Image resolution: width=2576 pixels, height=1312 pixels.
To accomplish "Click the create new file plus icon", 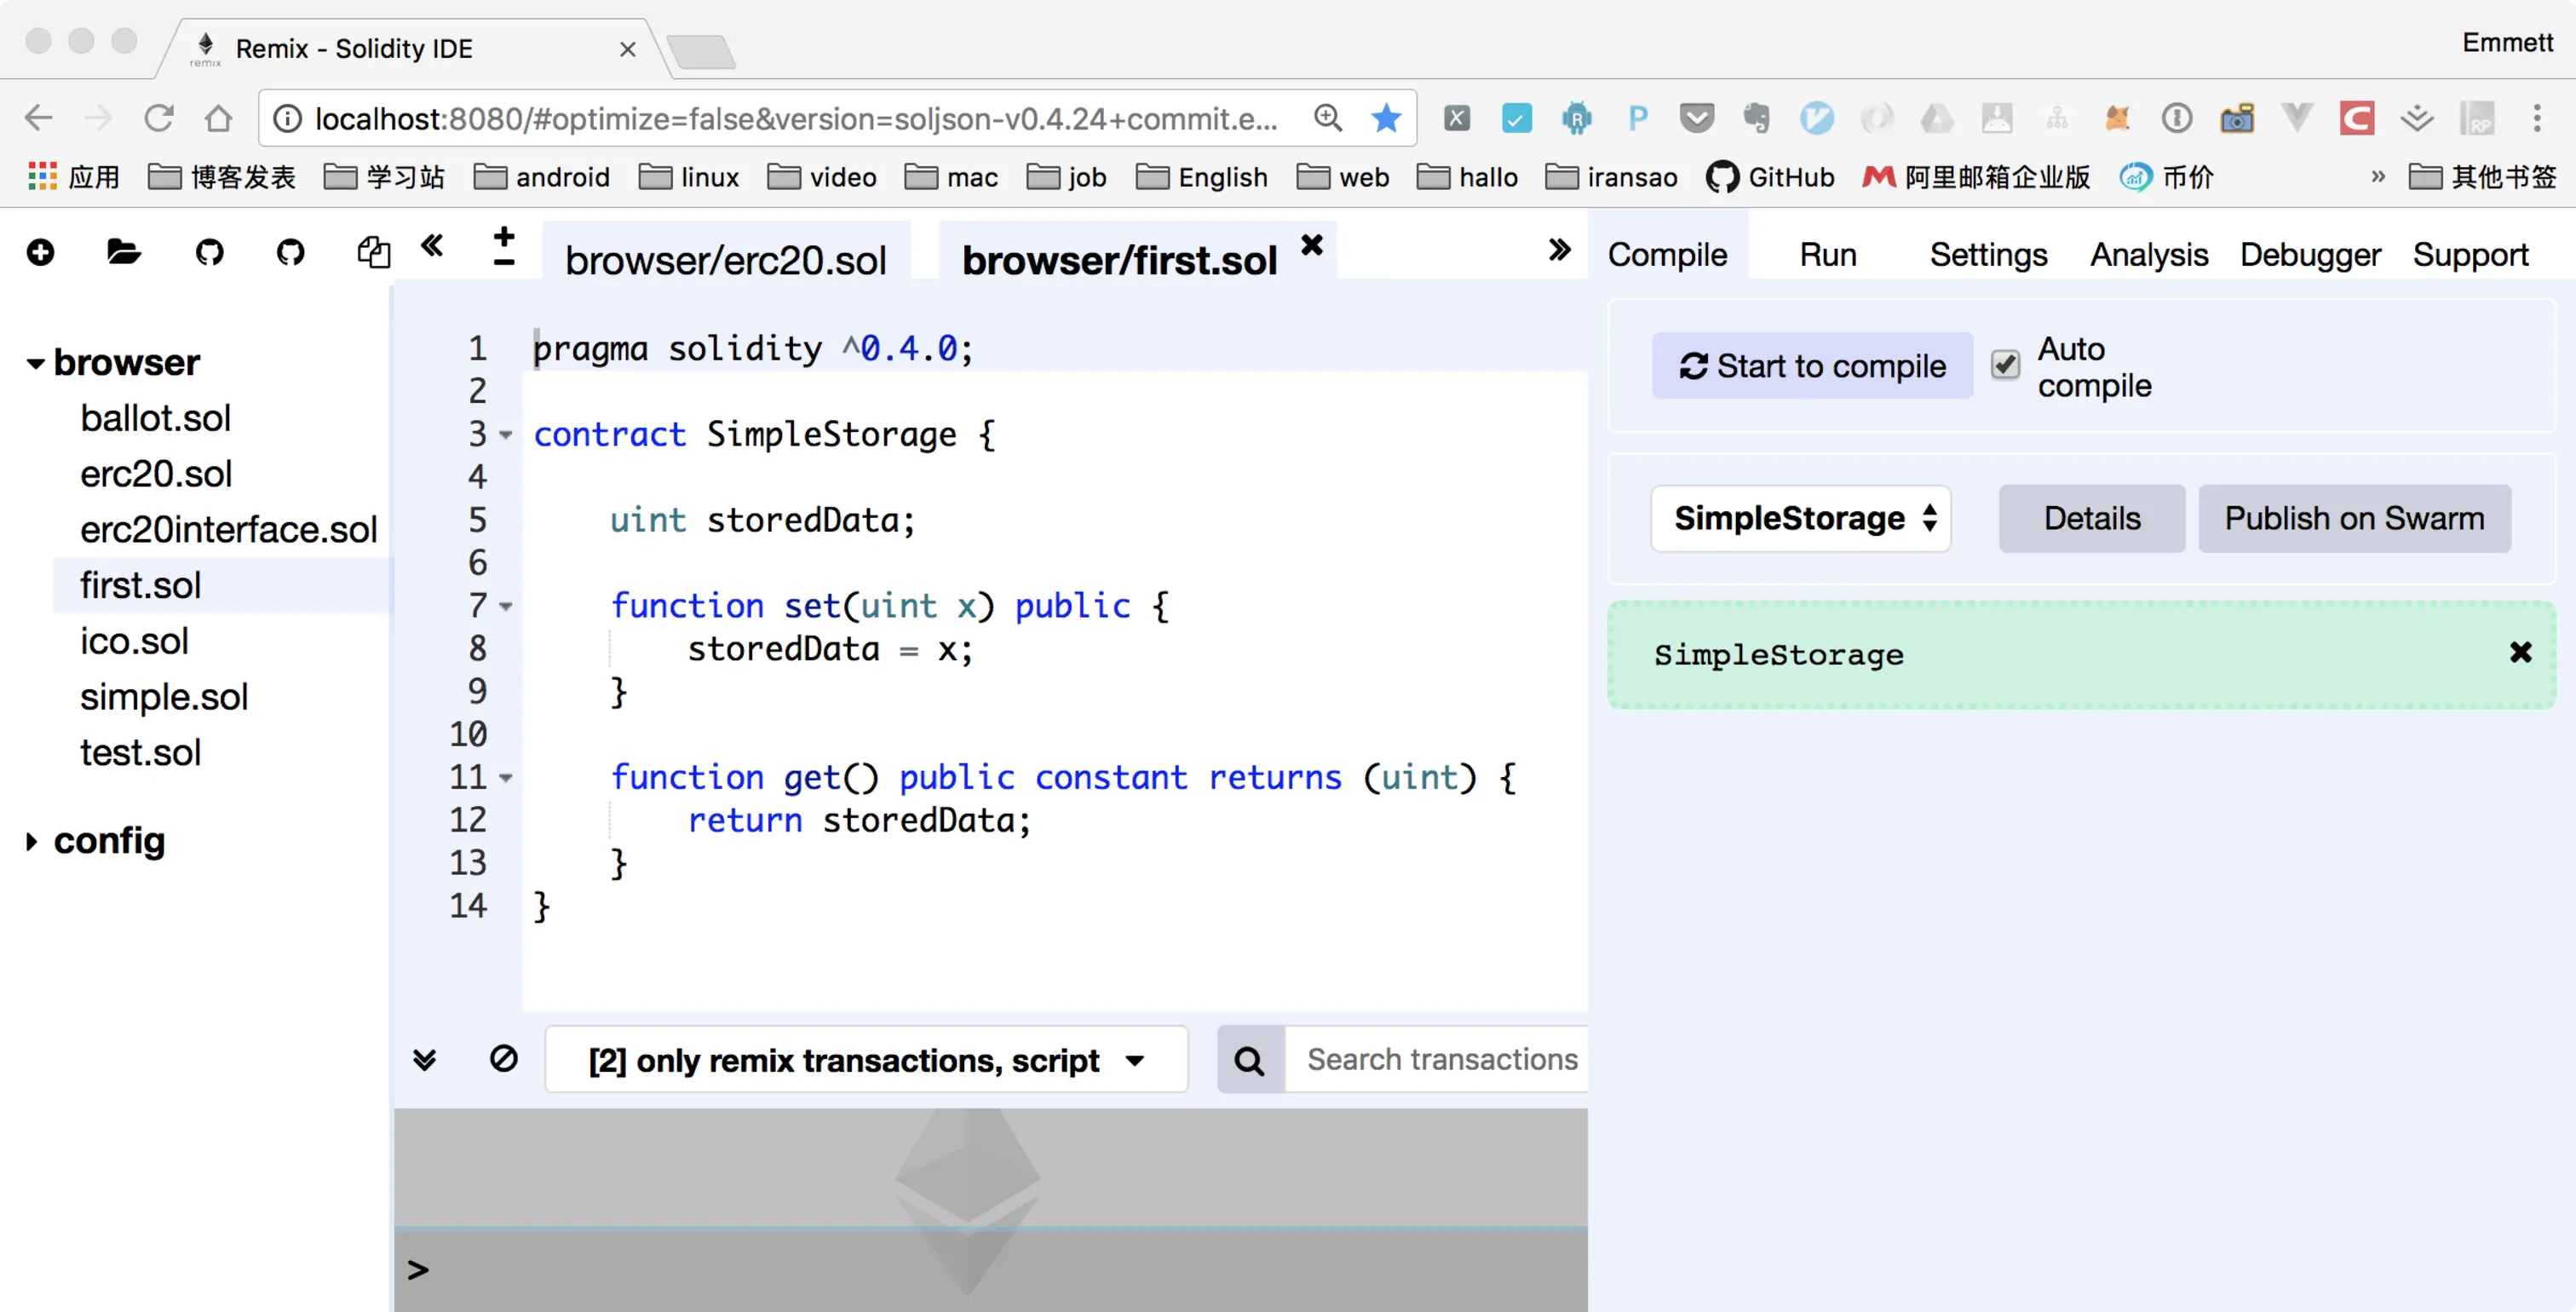I will (41, 252).
